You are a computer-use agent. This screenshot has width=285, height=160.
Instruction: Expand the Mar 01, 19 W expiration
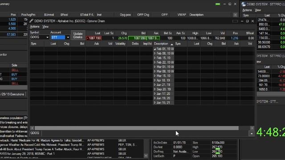(155, 67)
